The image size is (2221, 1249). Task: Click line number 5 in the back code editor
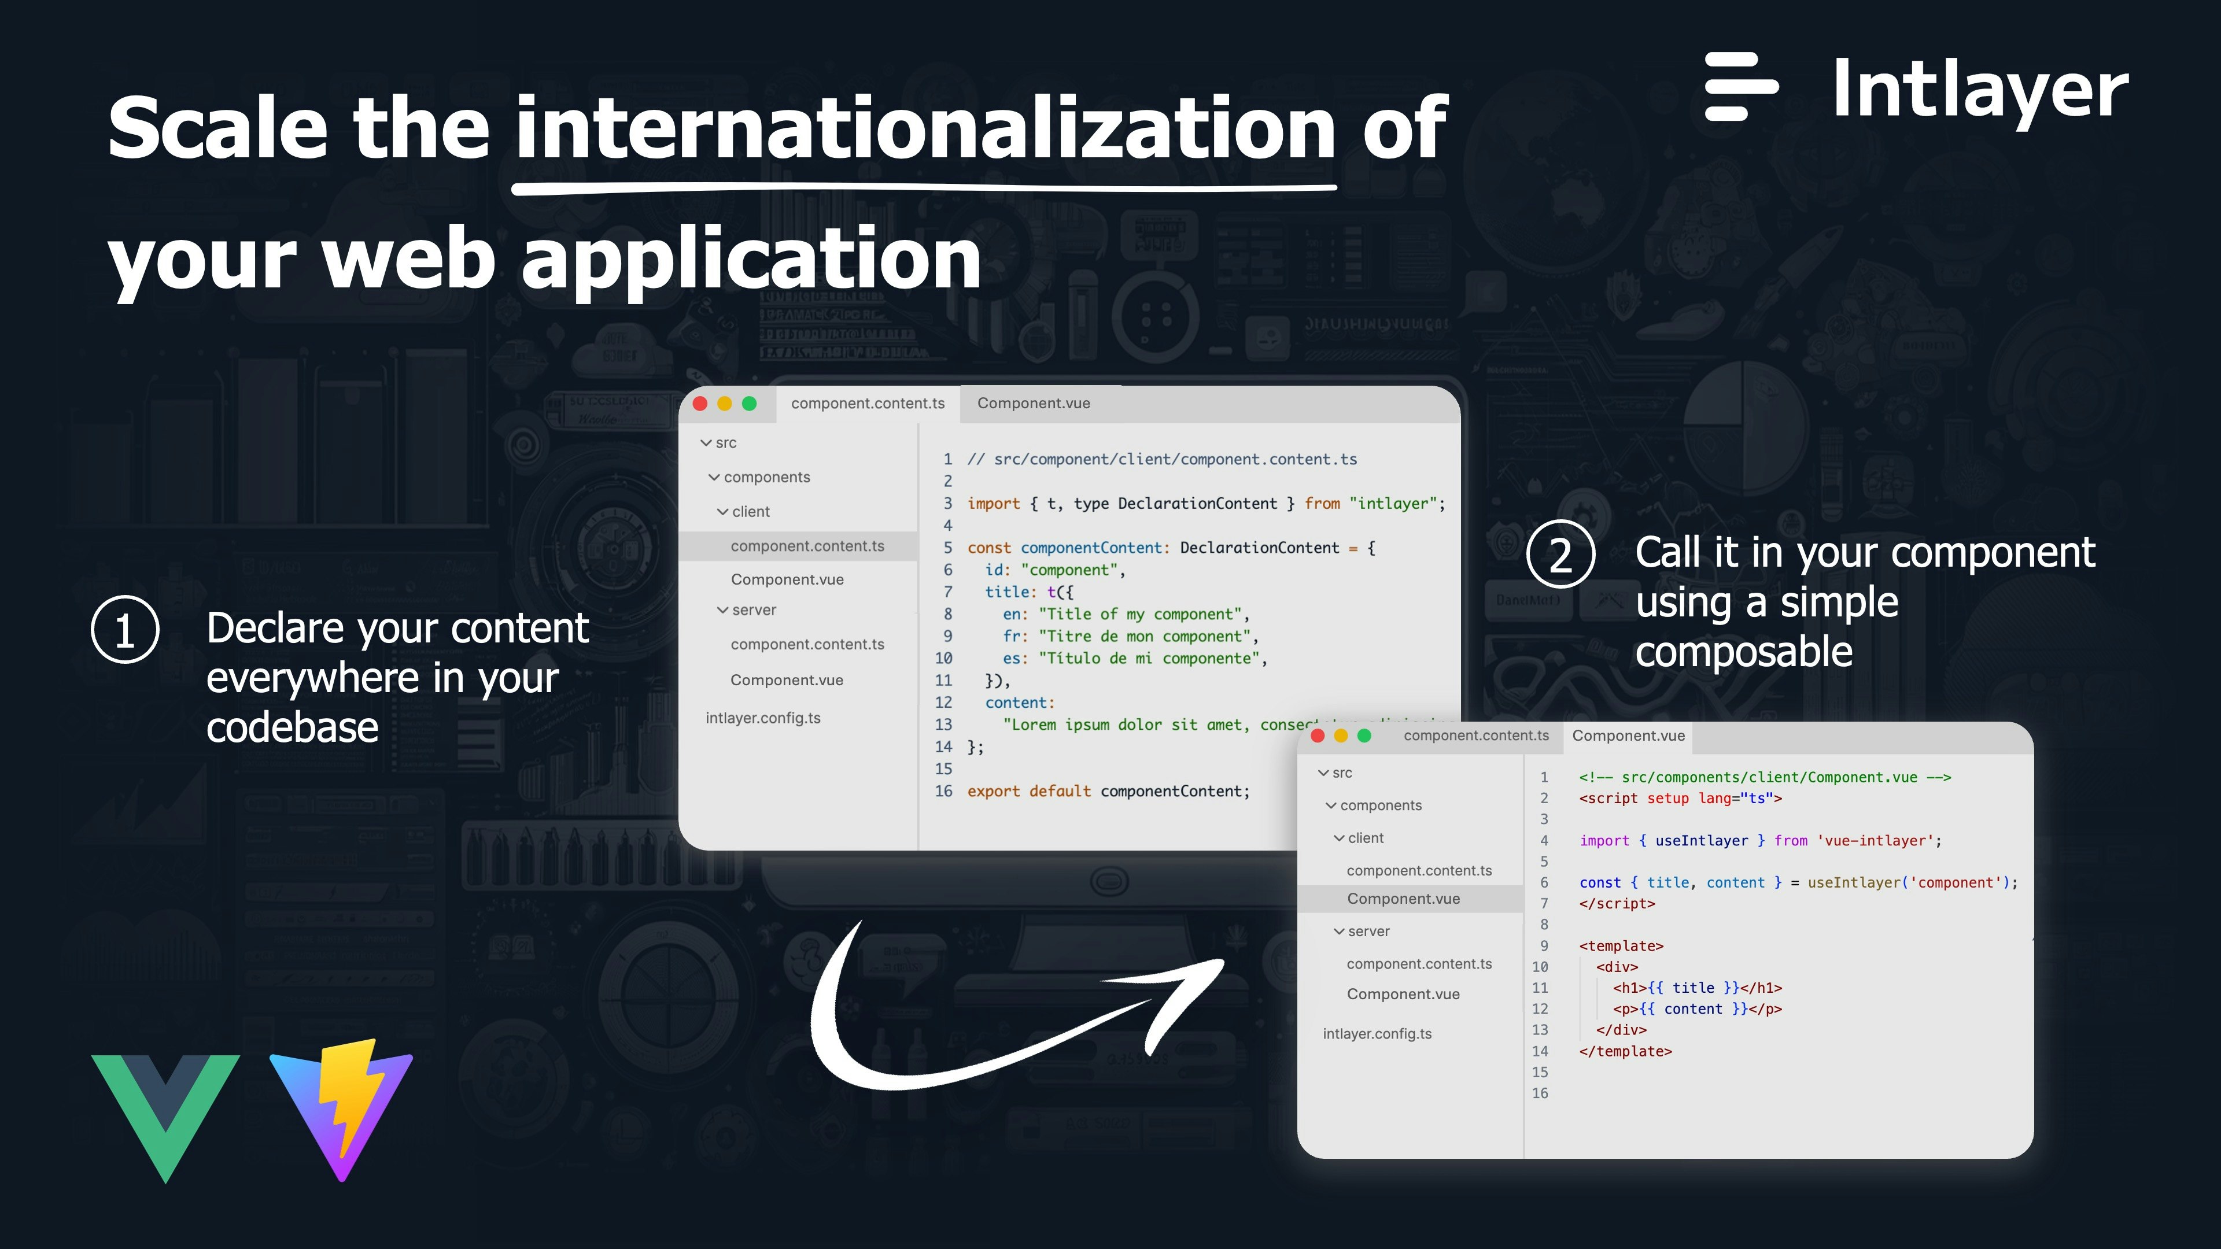coord(947,548)
